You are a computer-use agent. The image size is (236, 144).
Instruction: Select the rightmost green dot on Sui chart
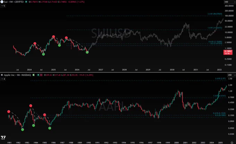[87, 52]
